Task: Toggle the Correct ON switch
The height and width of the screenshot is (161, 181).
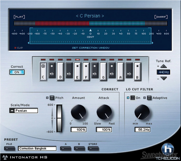Action: (17, 72)
